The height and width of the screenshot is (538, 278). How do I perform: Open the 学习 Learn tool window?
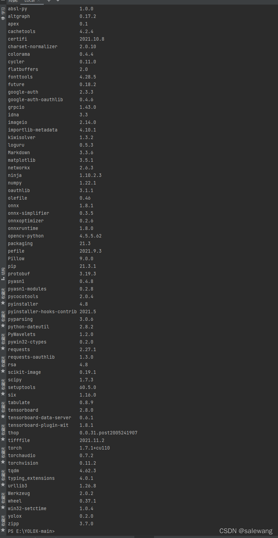[x=3, y=13]
